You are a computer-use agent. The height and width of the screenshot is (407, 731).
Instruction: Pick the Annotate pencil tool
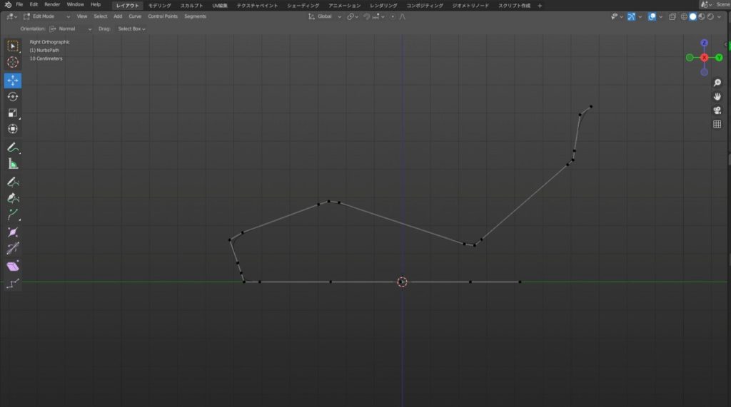pos(13,147)
